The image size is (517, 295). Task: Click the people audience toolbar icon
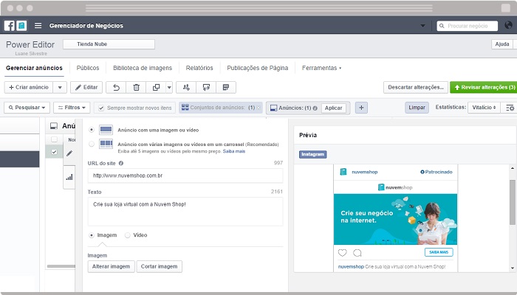click(186, 87)
